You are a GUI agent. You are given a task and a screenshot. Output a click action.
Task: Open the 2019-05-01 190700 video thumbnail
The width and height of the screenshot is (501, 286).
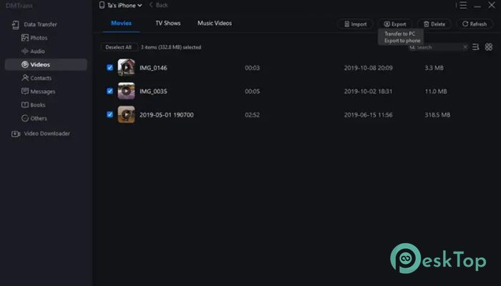point(126,114)
